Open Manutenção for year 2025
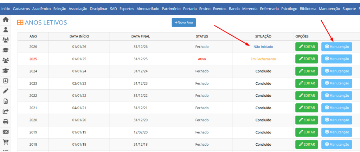Viewport: 360px width, 152px height. (x=336, y=59)
